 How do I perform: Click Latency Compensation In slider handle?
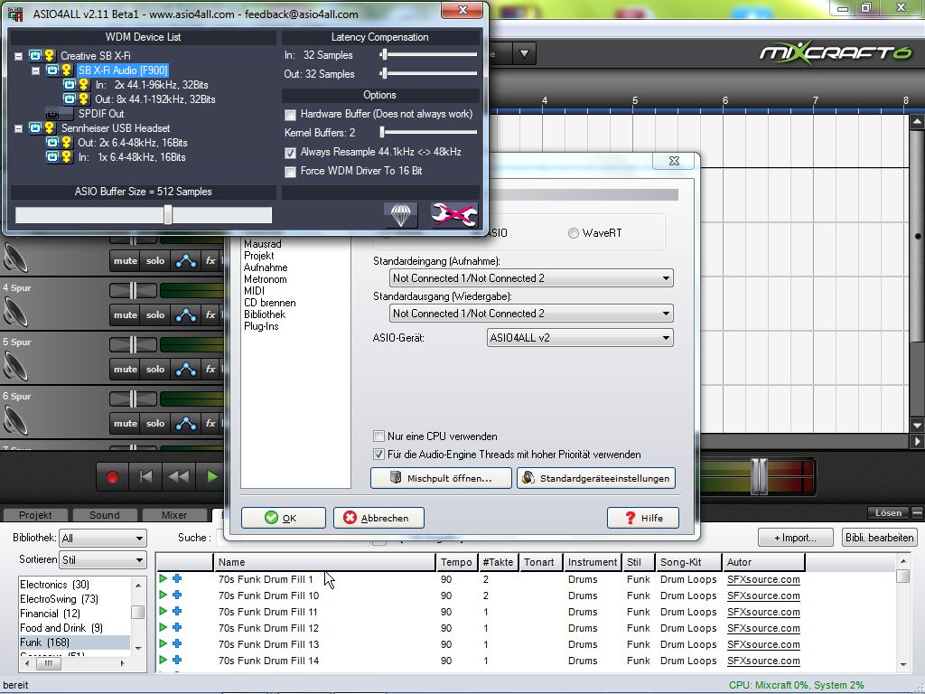click(x=384, y=55)
